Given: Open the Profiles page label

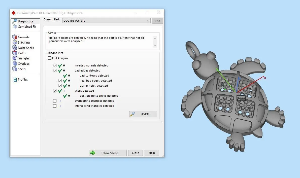Looking at the screenshot, I should (23, 80).
